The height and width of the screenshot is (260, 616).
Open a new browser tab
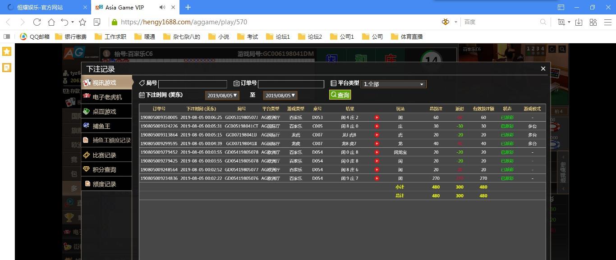[188, 7]
